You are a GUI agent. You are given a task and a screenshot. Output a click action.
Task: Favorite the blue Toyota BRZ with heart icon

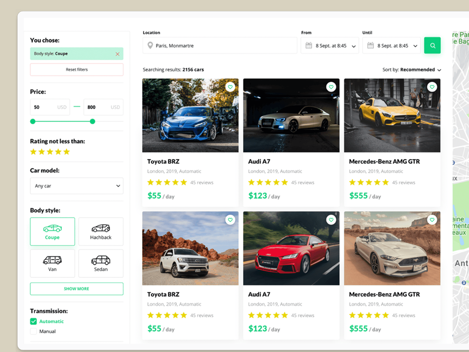(230, 87)
